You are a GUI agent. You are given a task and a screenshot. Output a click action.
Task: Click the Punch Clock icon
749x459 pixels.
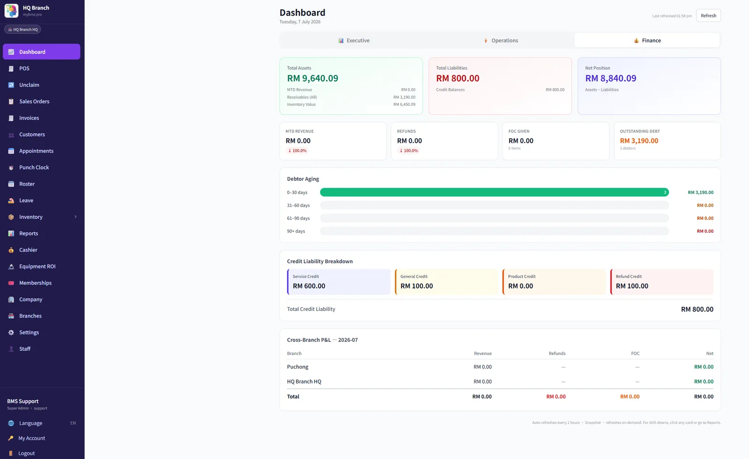pyautogui.click(x=11, y=167)
